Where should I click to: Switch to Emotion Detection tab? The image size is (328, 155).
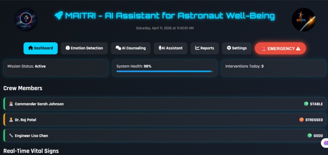(x=84, y=48)
